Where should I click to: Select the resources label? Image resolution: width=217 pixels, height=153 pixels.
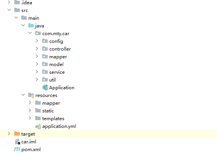(46, 95)
